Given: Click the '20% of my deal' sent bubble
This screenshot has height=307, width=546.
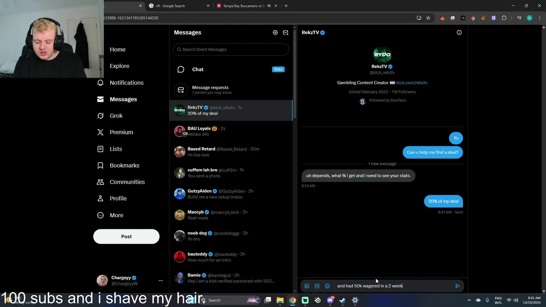Looking at the screenshot, I should point(443,201).
